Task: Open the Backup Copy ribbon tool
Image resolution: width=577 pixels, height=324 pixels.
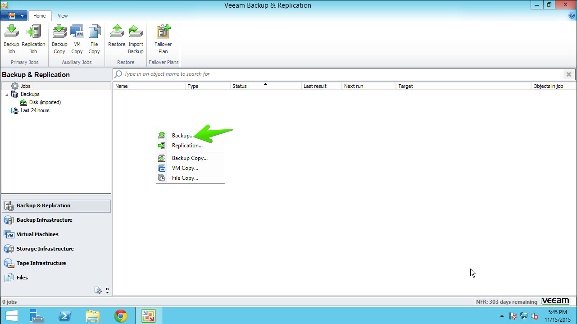Action: point(59,39)
